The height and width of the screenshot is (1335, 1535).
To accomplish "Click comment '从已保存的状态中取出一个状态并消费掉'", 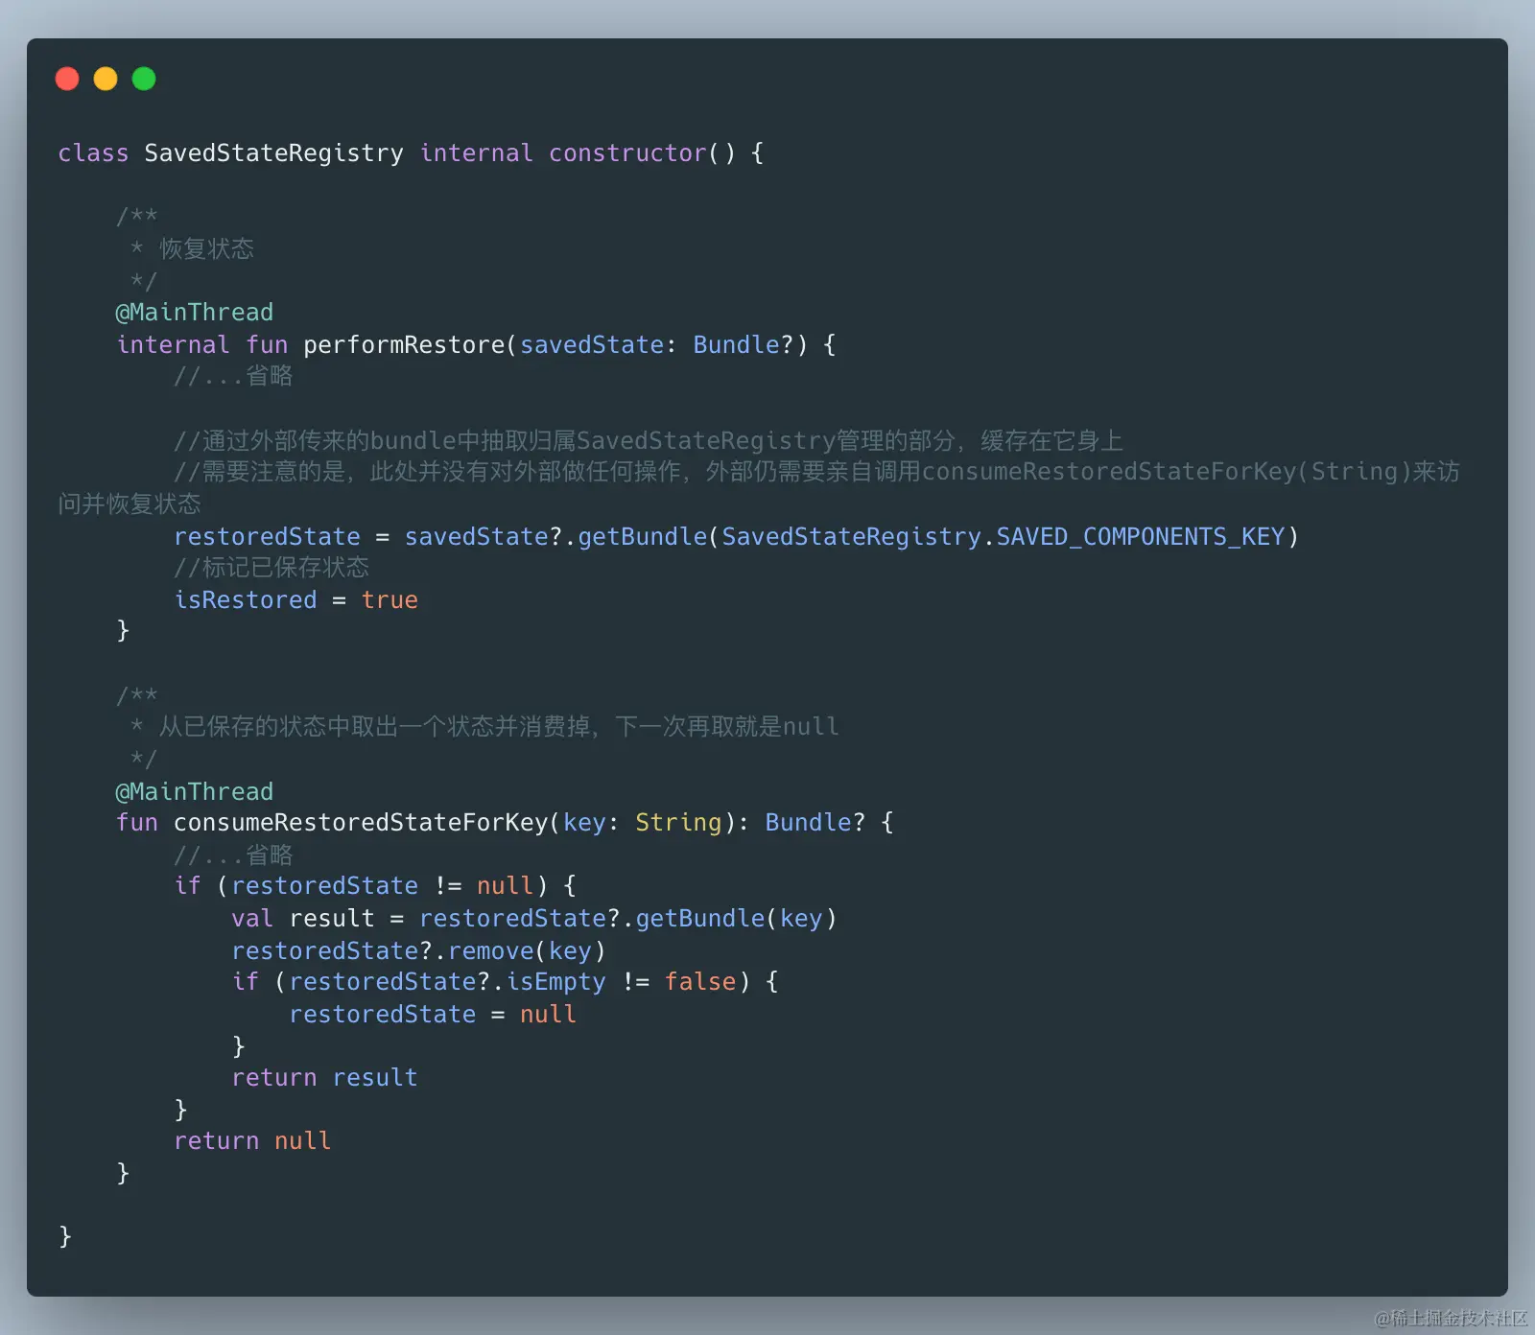I will pyautogui.click(x=374, y=727).
